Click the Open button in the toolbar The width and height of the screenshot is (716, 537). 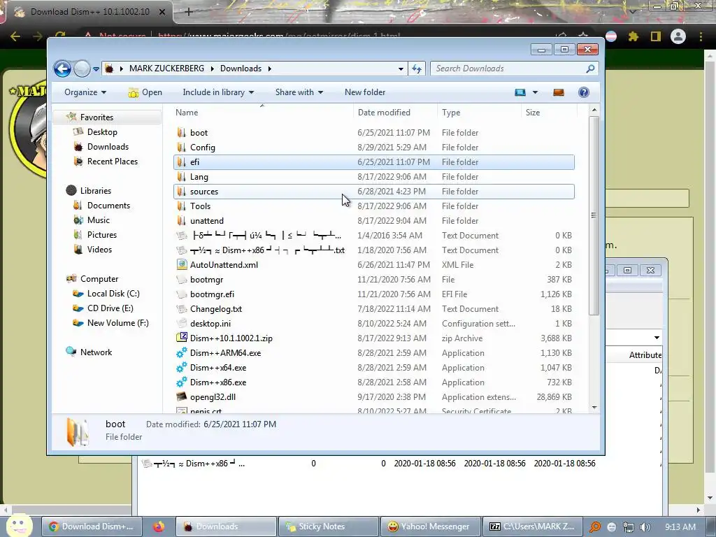pos(145,92)
